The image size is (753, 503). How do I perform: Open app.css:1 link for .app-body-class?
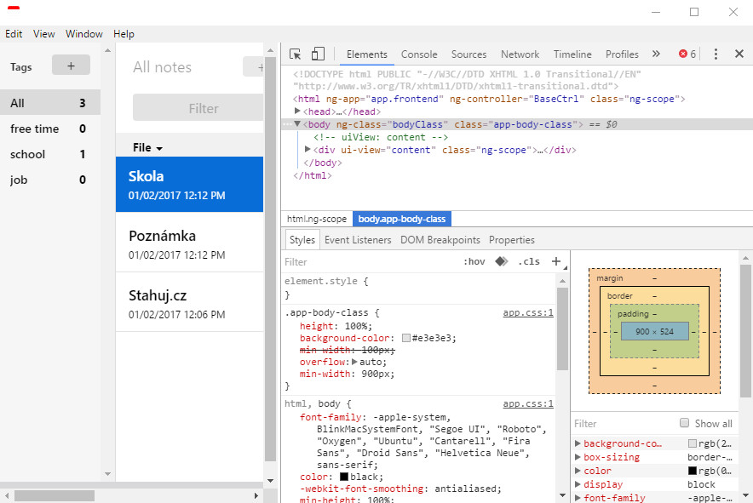click(528, 312)
